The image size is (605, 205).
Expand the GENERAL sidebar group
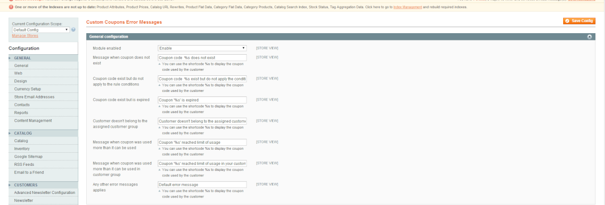click(43, 58)
